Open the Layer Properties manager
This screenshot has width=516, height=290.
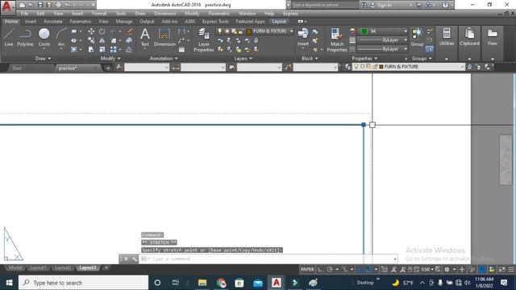click(x=204, y=39)
